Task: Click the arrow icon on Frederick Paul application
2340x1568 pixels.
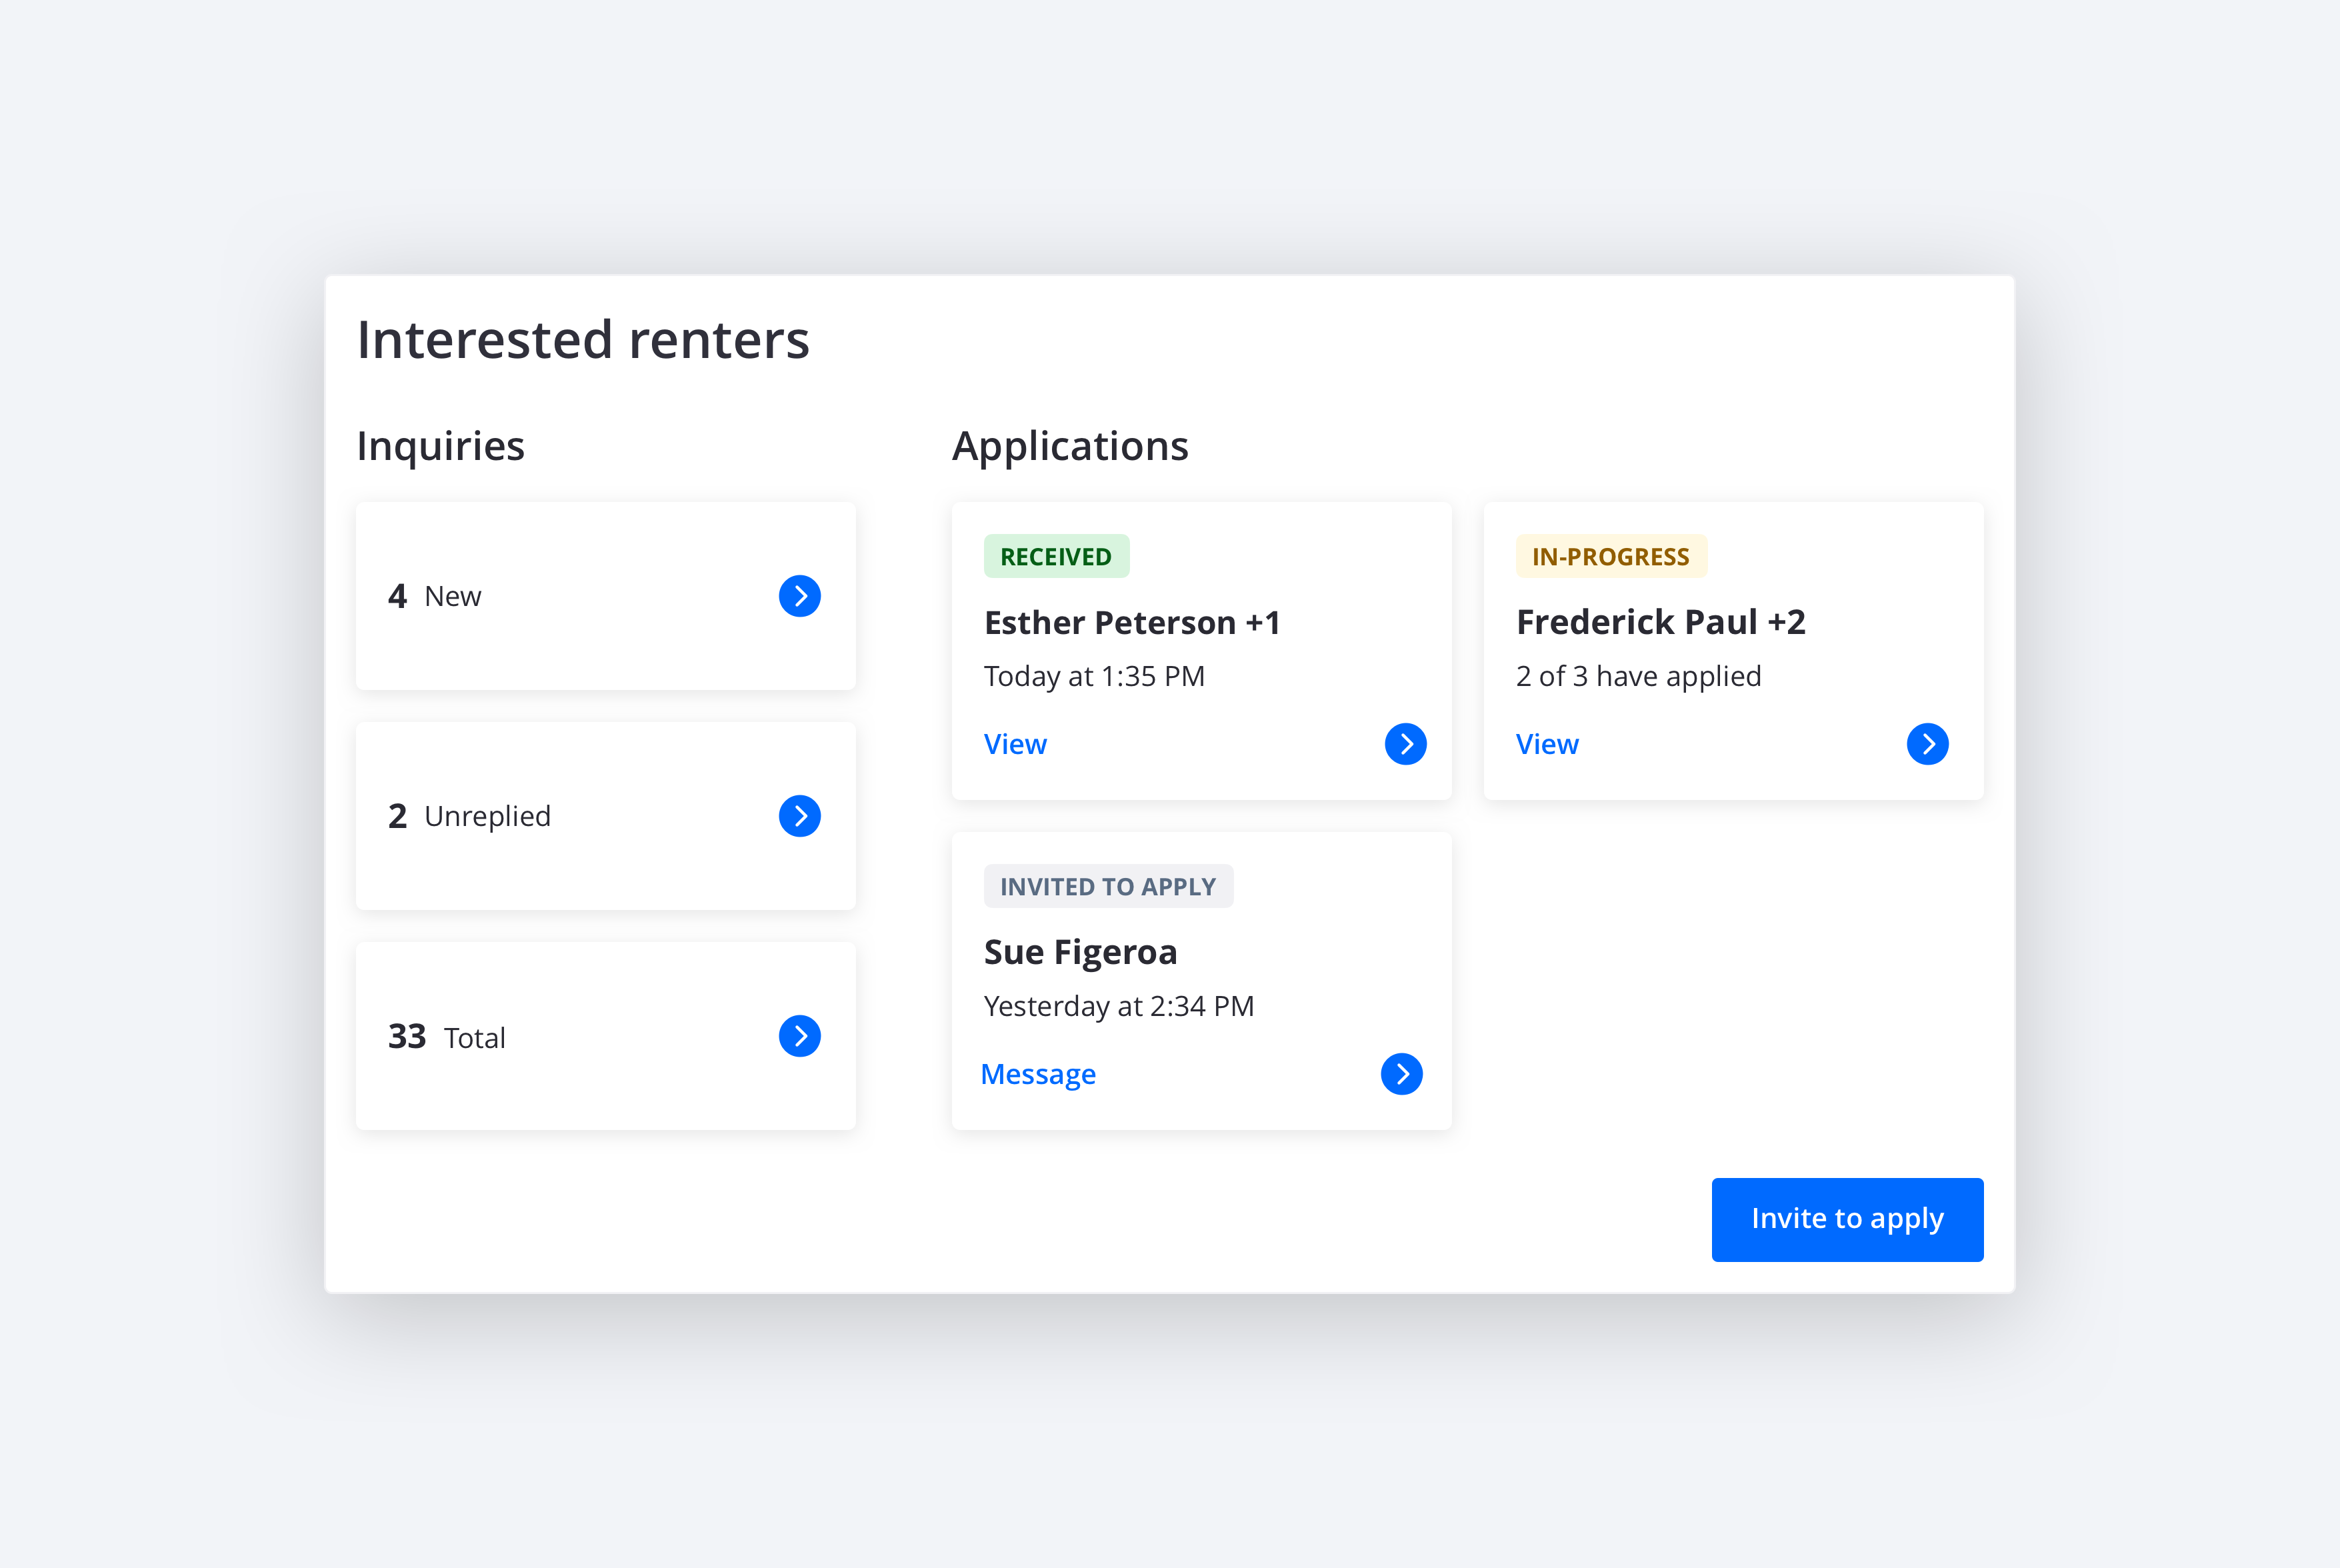Action: 1925,744
